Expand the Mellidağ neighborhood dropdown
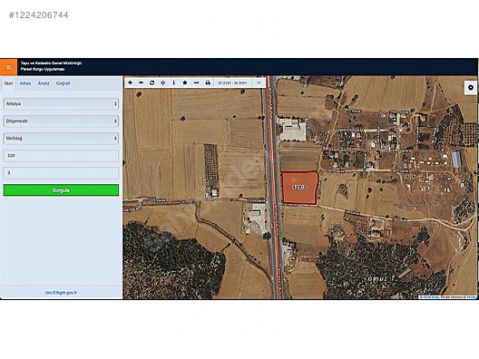 61,139
